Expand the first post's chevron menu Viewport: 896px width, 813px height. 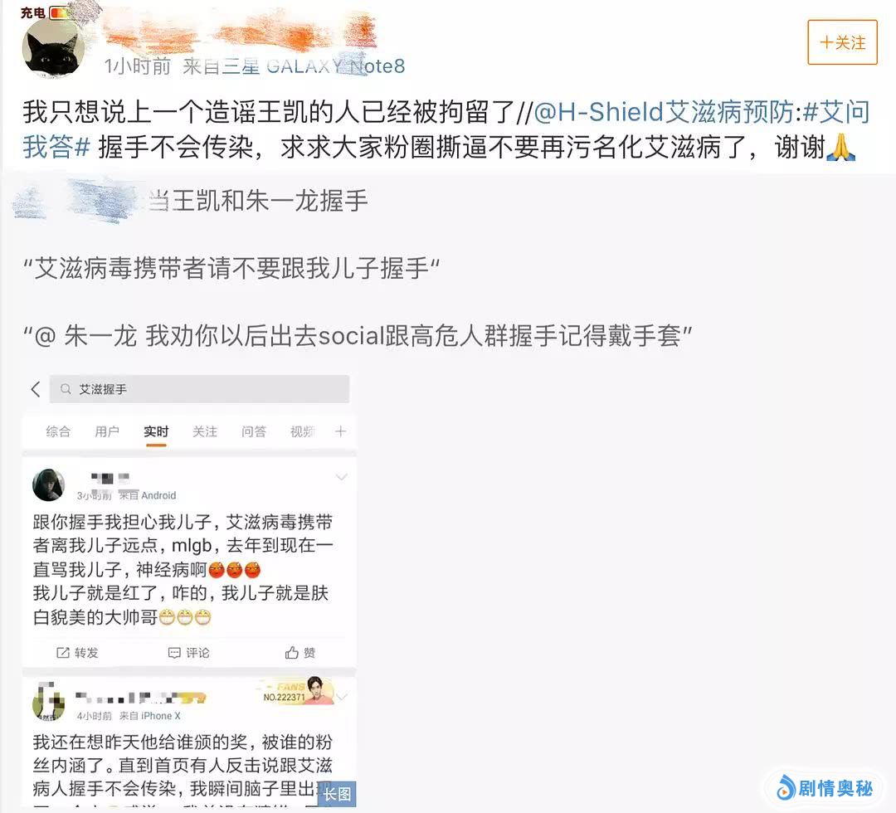point(341,477)
